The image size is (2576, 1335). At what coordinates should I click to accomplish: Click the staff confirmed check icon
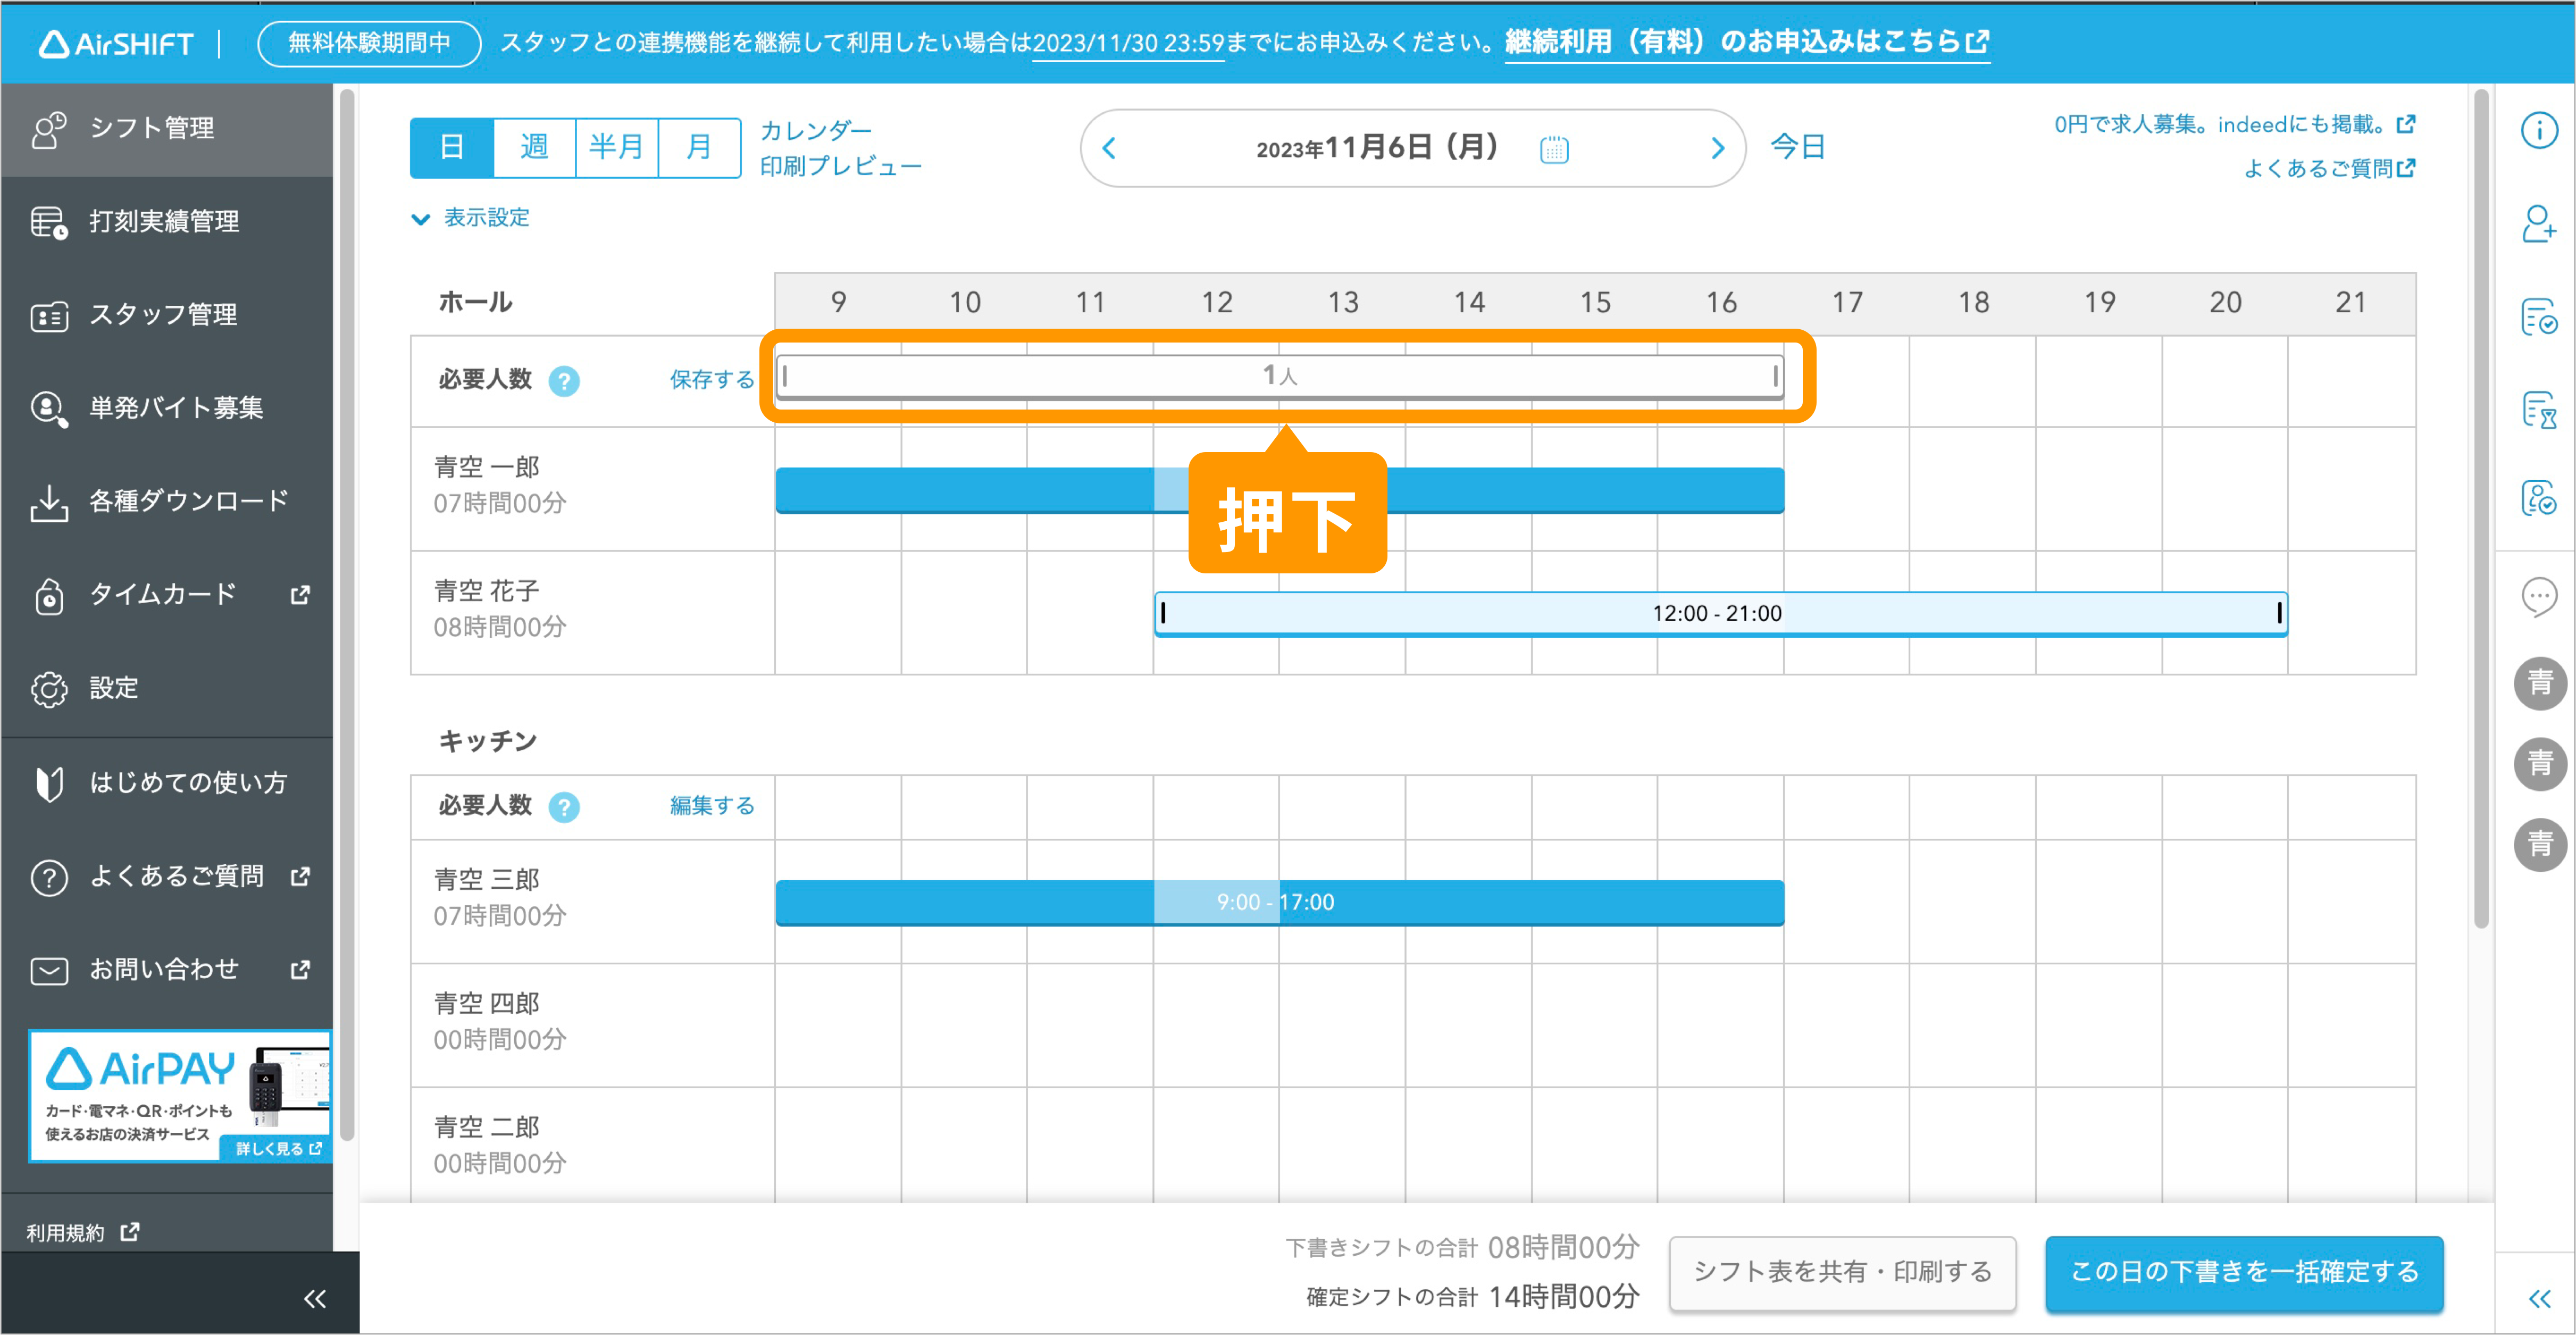coord(2539,497)
